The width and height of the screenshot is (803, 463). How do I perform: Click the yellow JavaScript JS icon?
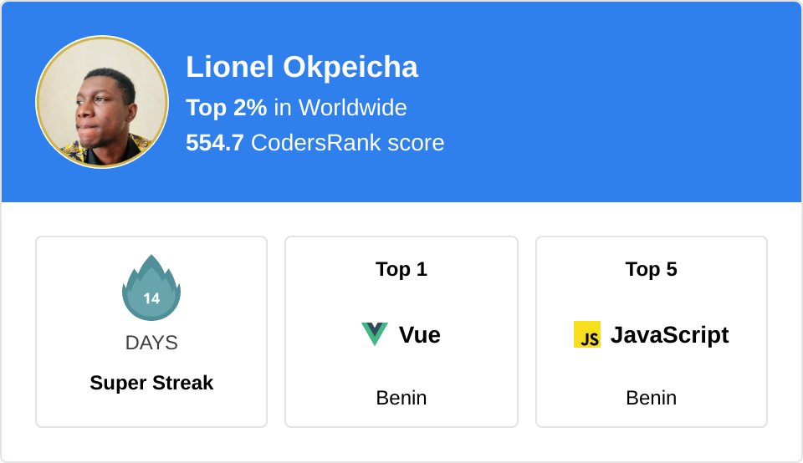587,334
